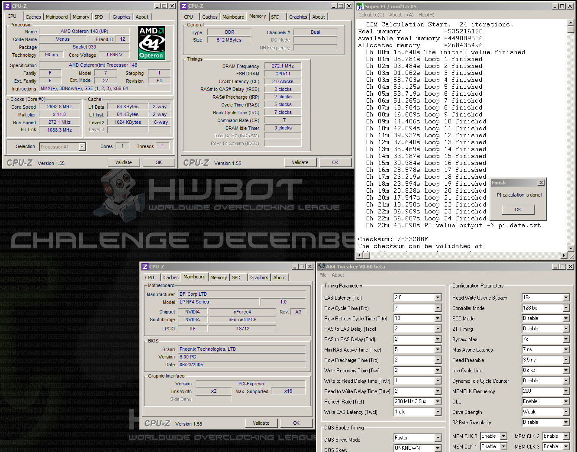Expand Processor #1 selection dropdown
The width and height of the screenshot is (577, 452).
click(x=82, y=147)
